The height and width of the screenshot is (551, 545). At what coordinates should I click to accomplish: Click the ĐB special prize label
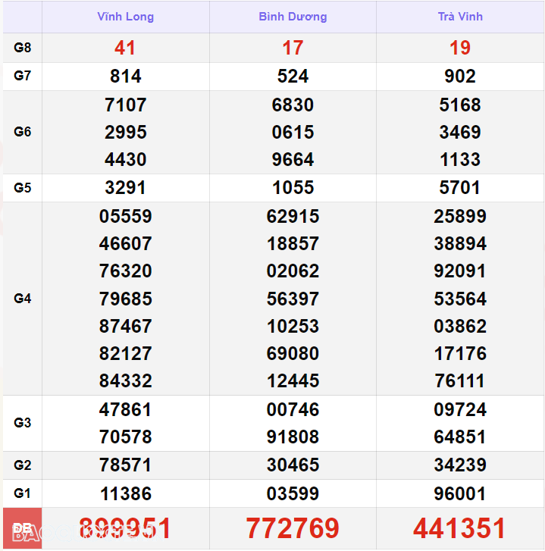point(23,528)
